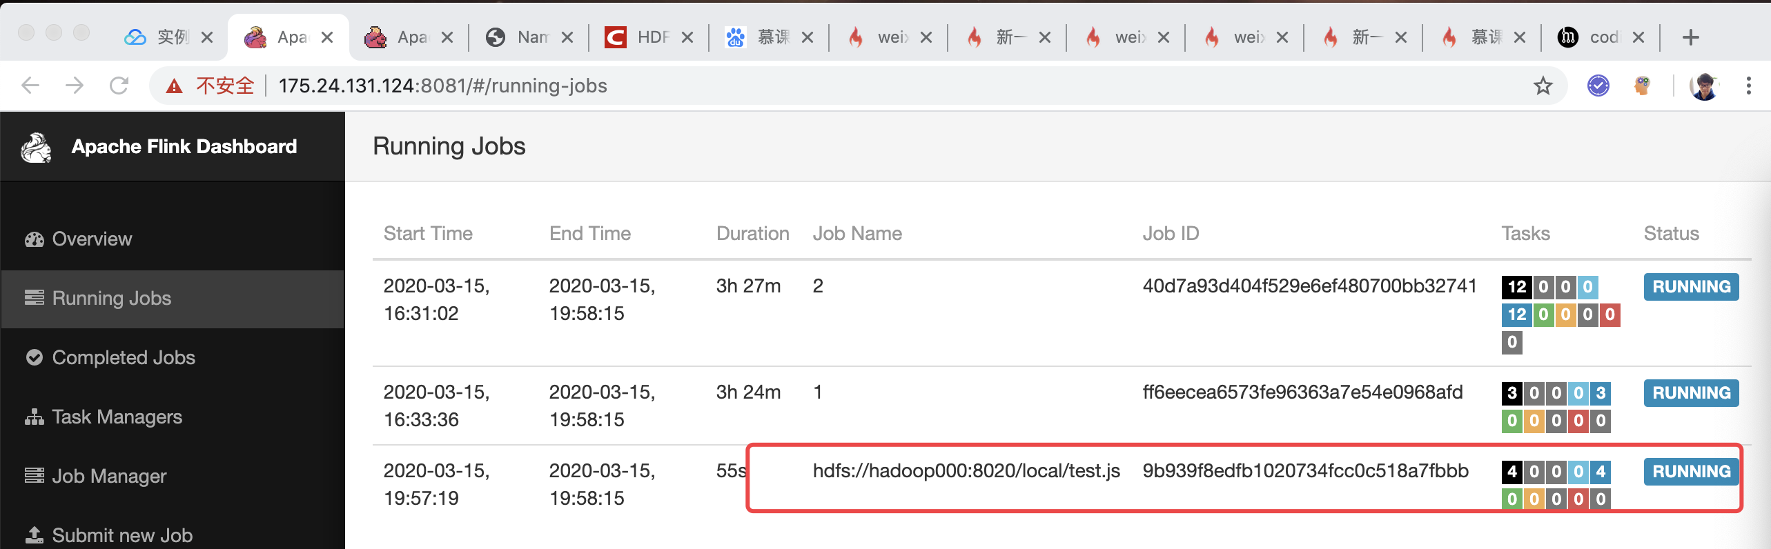The height and width of the screenshot is (549, 1771).
Task: Click duration 3h 24m cell
Action: [748, 392]
